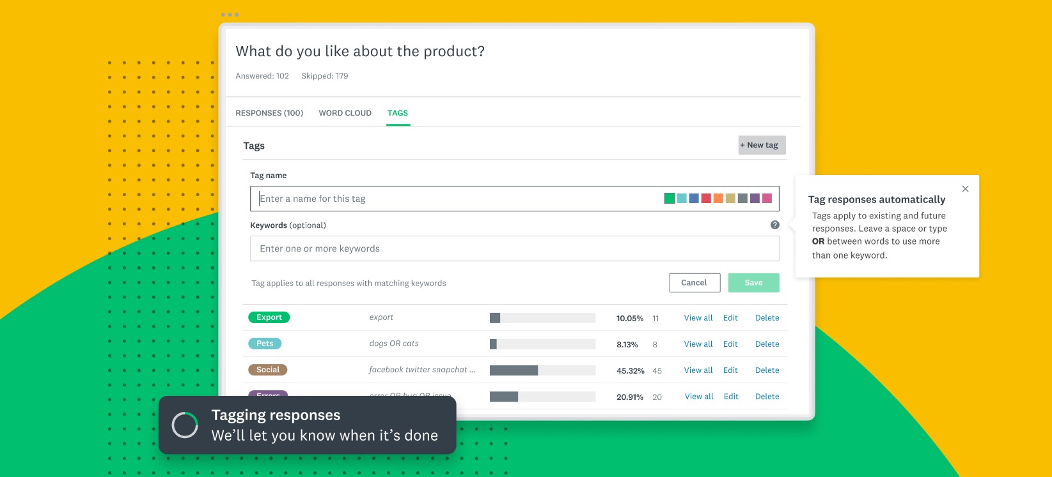Pick the orange tag color swatch
The image size is (1052, 477).
click(x=718, y=199)
